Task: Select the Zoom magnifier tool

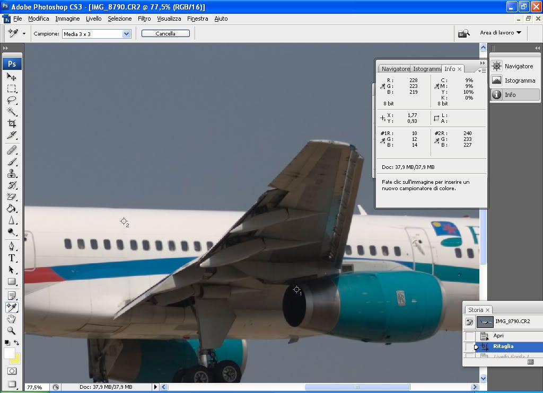Action: point(12,331)
